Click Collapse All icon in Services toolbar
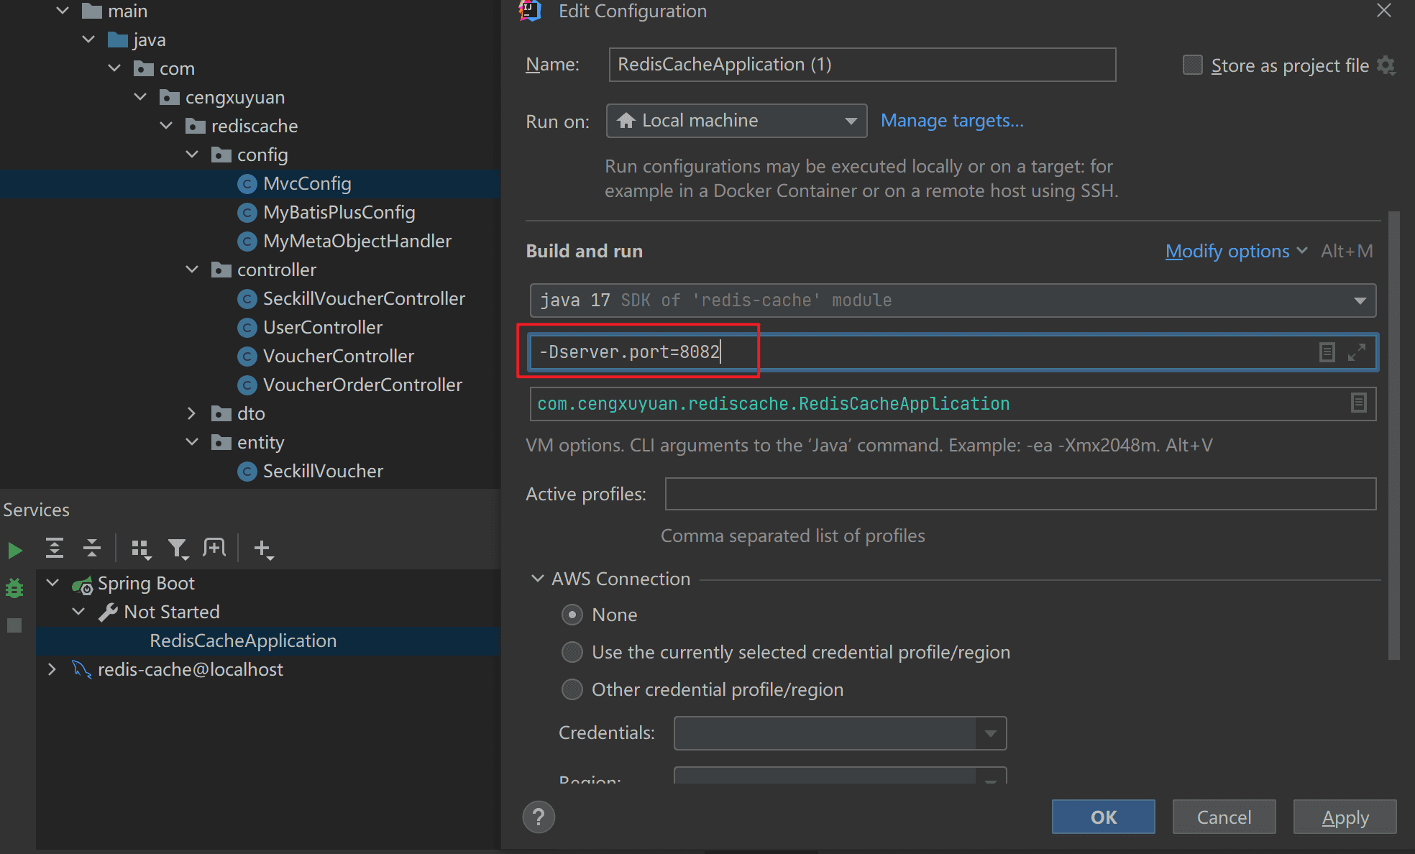This screenshot has width=1415, height=854. pyautogui.click(x=92, y=548)
